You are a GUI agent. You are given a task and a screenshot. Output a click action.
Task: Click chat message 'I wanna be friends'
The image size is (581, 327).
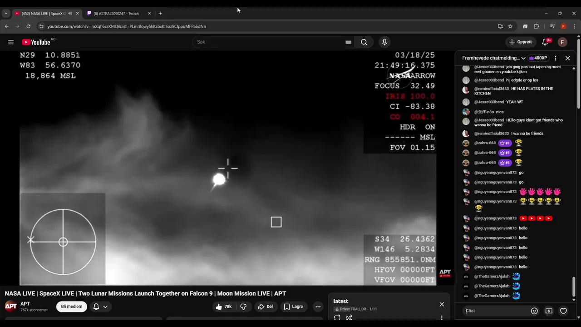tap(527, 134)
